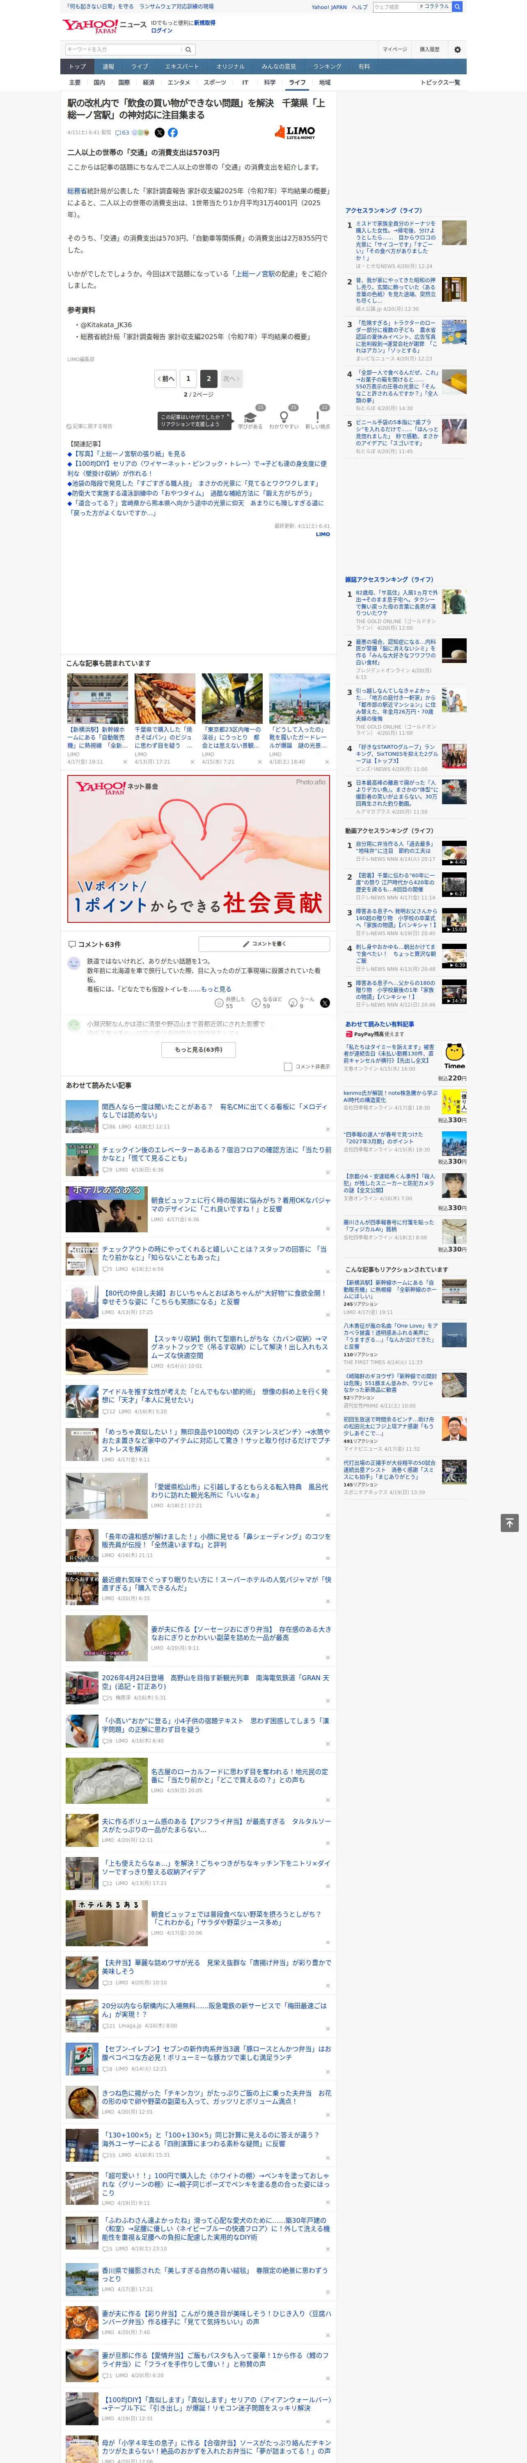Go to article page 1
The height and width of the screenshot is (2463, 527).
point(188,378)
